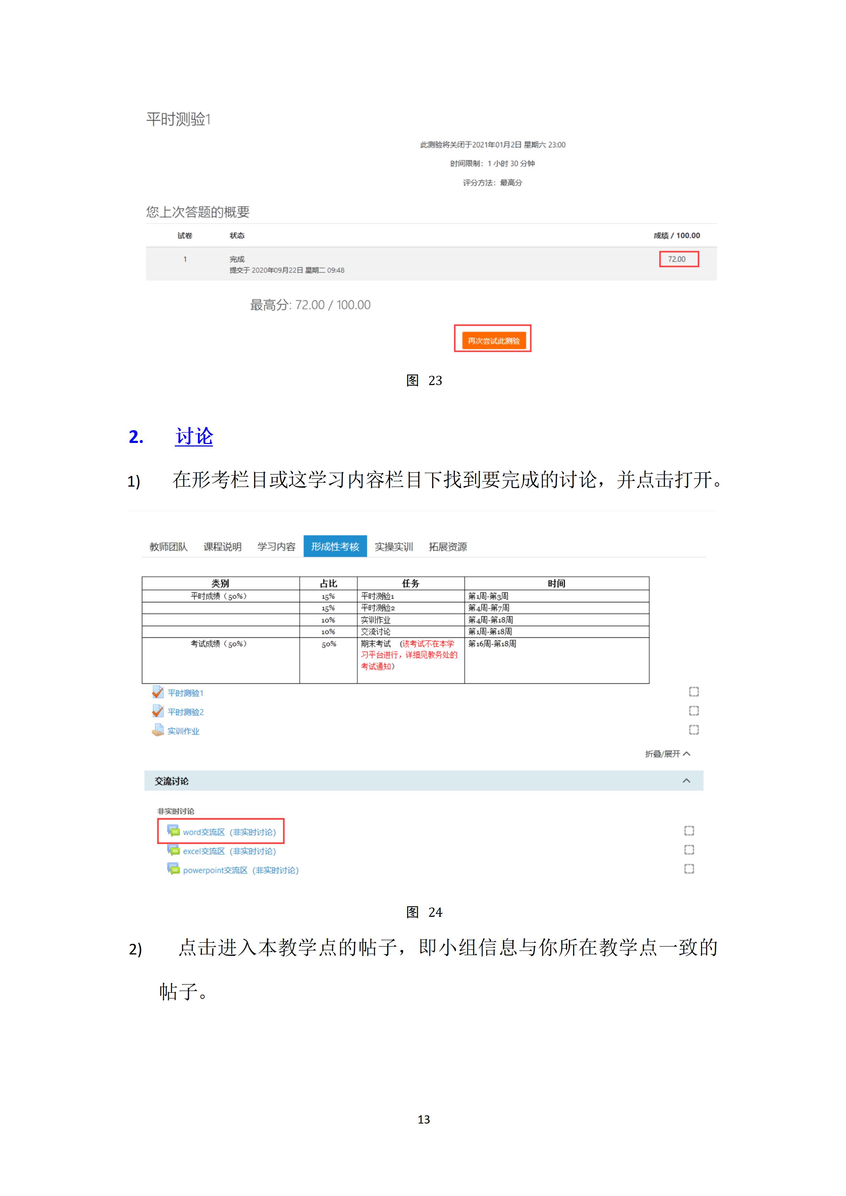Open the 拓展资源 tab
This screenshot has height=1196, width=846.
pos(448,546)
